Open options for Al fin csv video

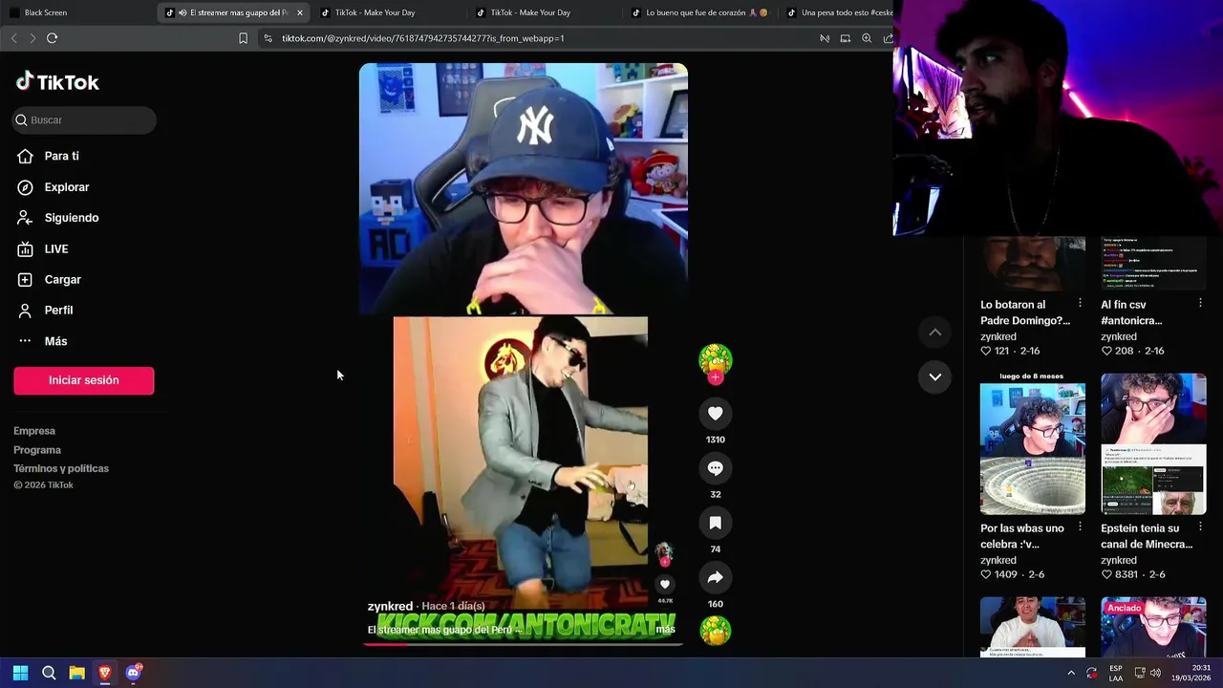1200,303
